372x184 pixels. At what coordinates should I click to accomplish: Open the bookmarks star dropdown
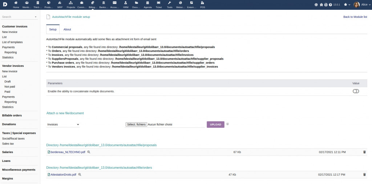347,4
